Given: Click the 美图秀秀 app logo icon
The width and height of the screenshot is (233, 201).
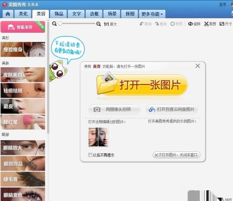Looking at the screenshot, I should (x=5, y=5).
